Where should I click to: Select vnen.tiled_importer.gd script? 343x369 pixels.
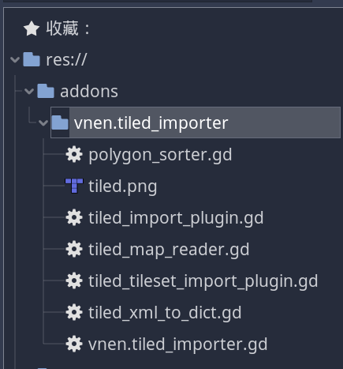tap(177, 345)
